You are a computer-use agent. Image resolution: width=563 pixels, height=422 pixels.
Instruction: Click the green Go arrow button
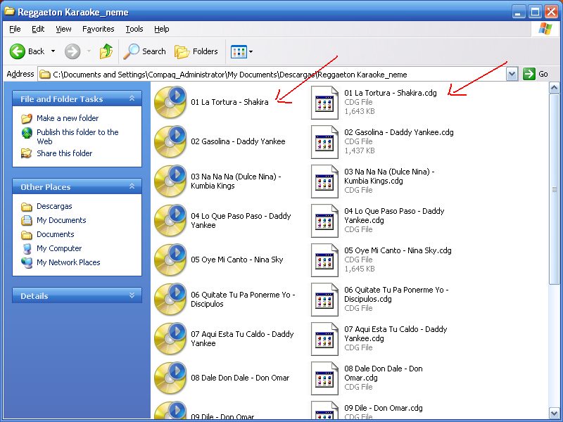pos(529,74)
